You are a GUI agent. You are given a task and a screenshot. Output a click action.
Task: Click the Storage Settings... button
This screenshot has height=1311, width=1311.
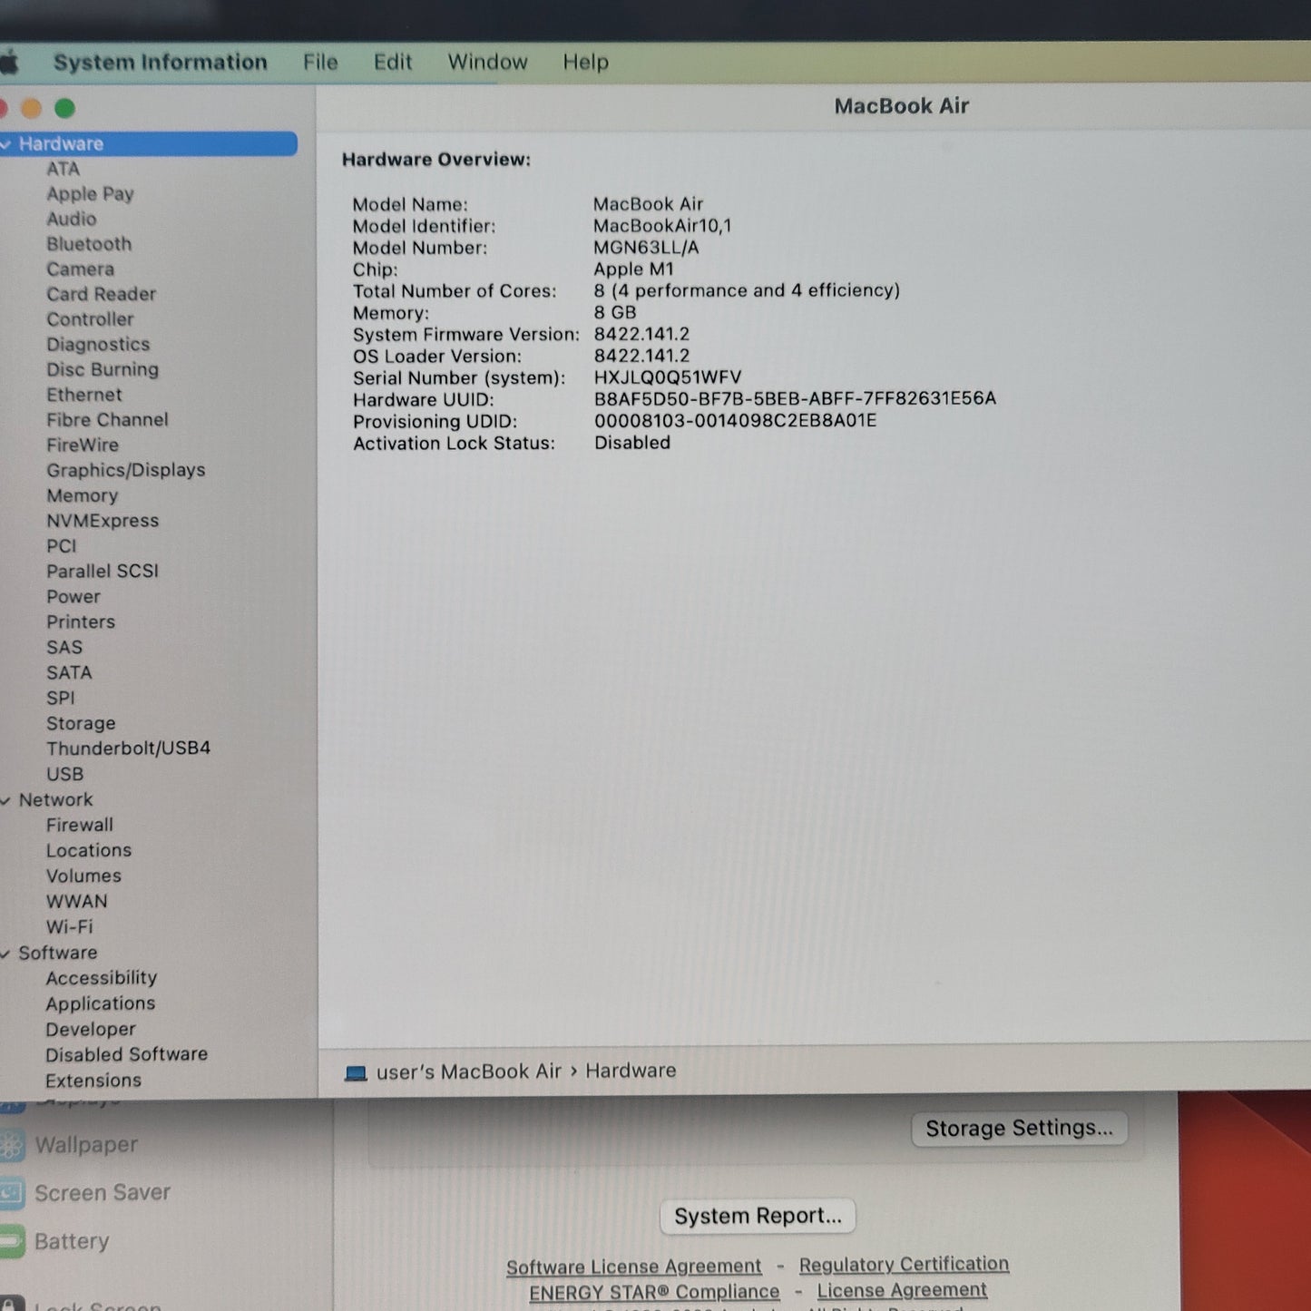(1019, 1128)
